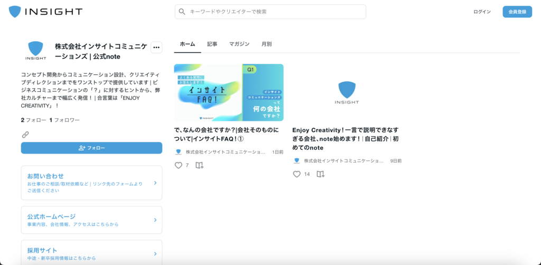Switch to the 記事 tab
This screenshot has height=265, width=541.
tap(212, 44)
